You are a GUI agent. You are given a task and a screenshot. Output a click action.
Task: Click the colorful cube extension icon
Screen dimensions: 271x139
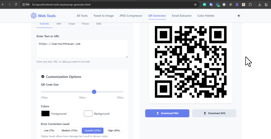click(230, 5)
